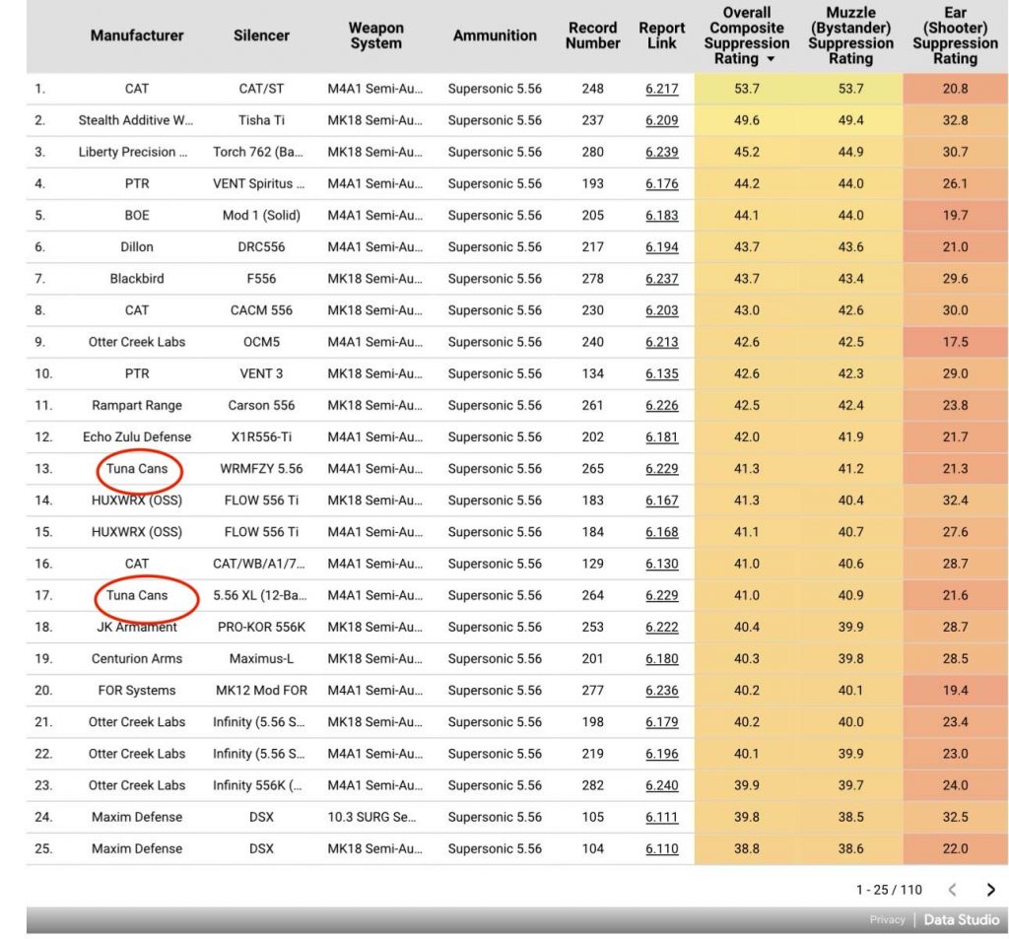Sort by the Manufacturer column header
Viewport: 1009px width, 939px height.
137,35
